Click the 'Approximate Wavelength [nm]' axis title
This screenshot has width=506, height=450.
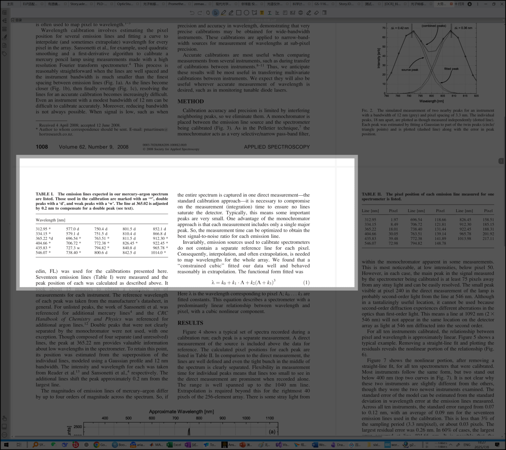tap(181, 411)
